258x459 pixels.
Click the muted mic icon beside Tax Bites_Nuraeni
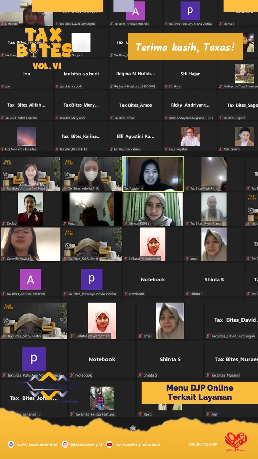[208, 375]
